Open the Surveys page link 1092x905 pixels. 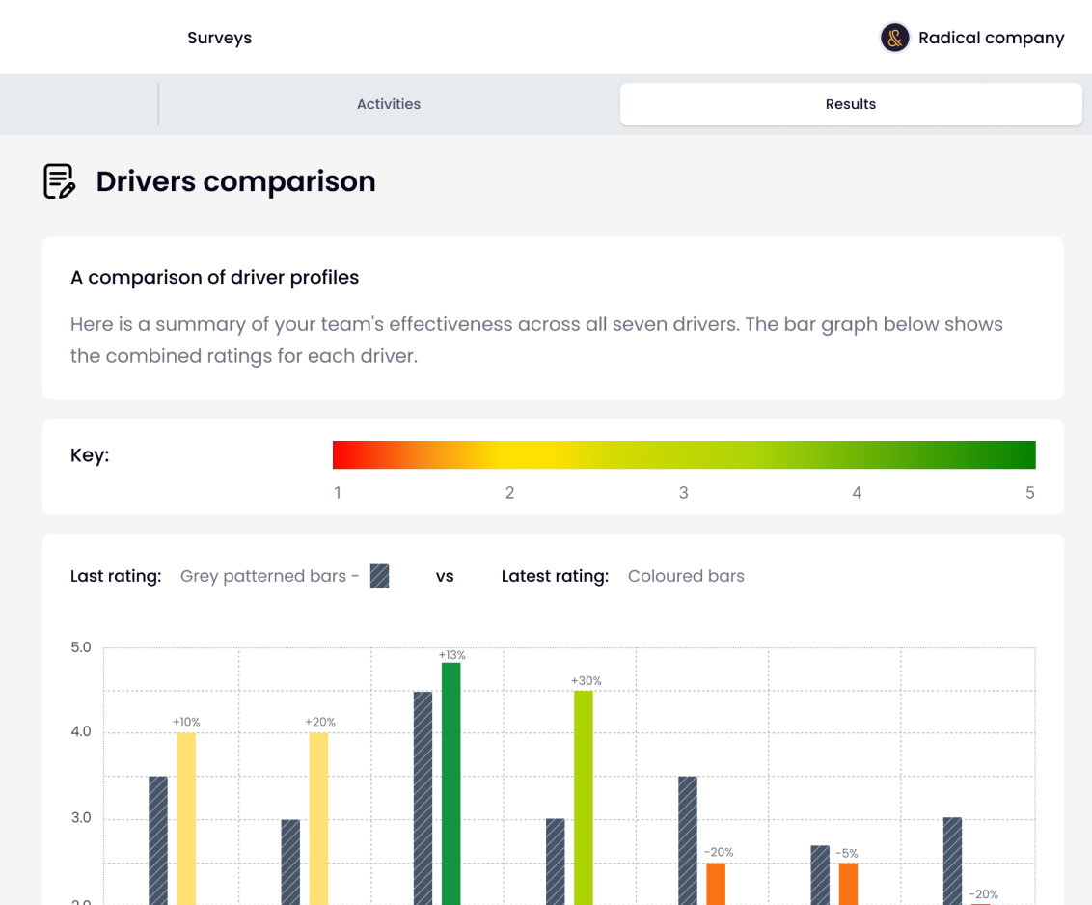point(219,38)
